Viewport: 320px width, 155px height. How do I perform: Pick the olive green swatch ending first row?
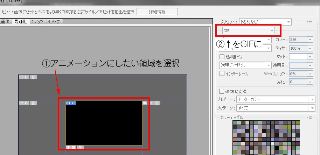point(298,122)
